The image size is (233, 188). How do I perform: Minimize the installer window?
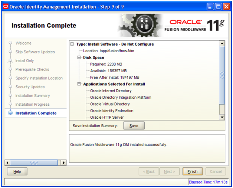click(210, 7)
